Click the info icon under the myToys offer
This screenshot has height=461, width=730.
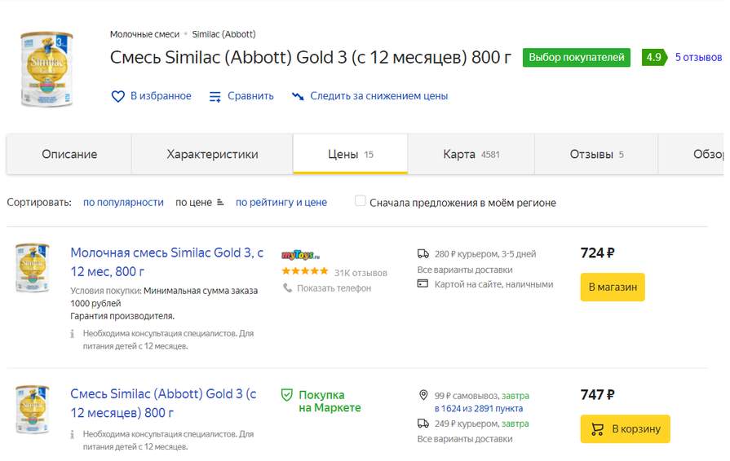tap(72, 334)
